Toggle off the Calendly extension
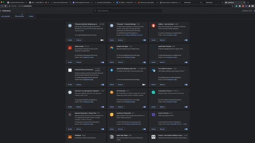 102,85
